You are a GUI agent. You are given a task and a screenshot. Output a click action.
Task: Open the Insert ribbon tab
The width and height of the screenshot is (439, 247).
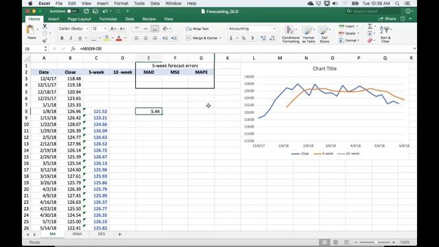point(54,19)
